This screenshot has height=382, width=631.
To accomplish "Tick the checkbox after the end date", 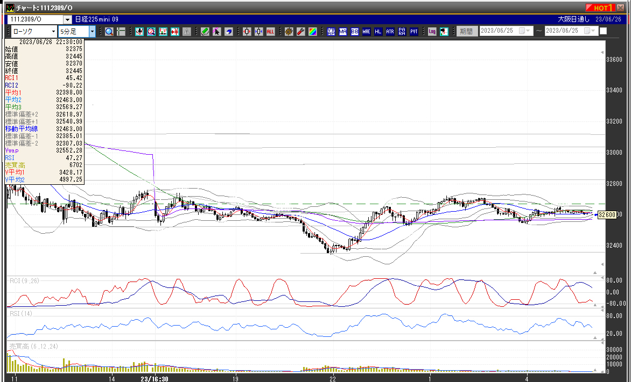I will 603,31.
